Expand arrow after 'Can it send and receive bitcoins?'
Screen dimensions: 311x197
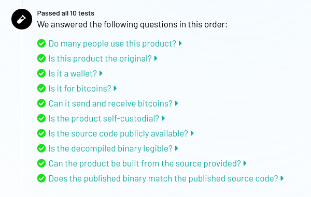177,103
